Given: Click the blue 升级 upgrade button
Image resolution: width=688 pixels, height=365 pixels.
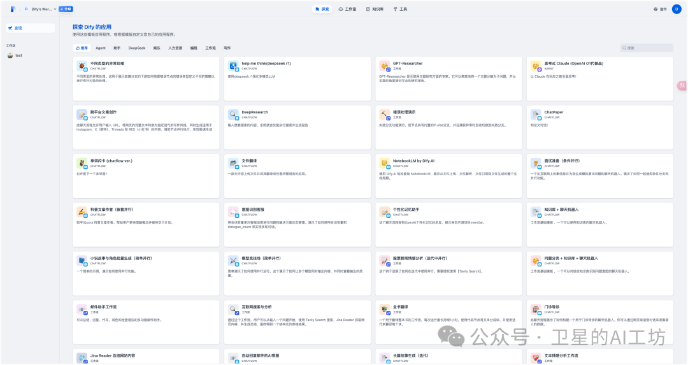Looking at the screenshot, I should pos(66,9).
